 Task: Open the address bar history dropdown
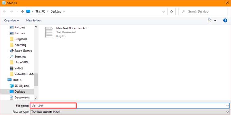coord(164,12)
